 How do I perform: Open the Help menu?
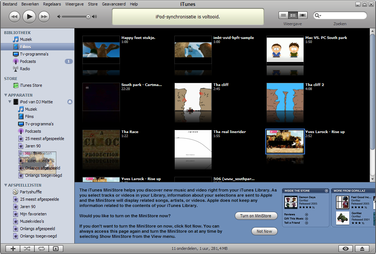point(134,4)
